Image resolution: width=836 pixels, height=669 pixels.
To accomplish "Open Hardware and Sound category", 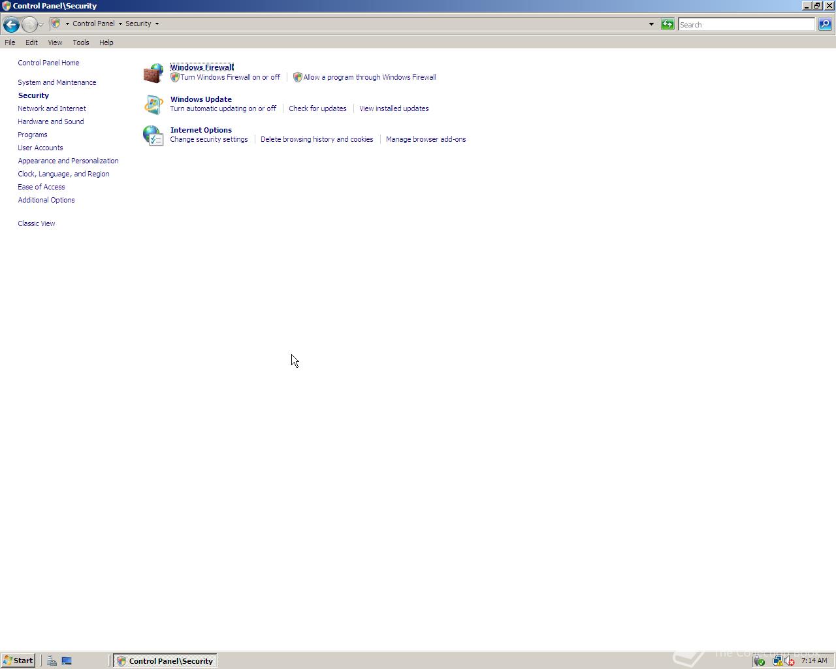I will point(51,122).
